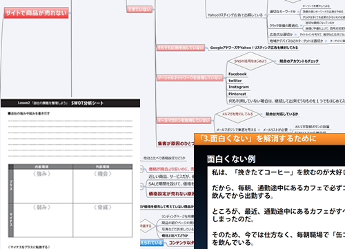Image resolution: width=345 pixels, height=249 pixels.
Task: Select '競合のアカウントもチェック' node
Action: click(299, 61)
